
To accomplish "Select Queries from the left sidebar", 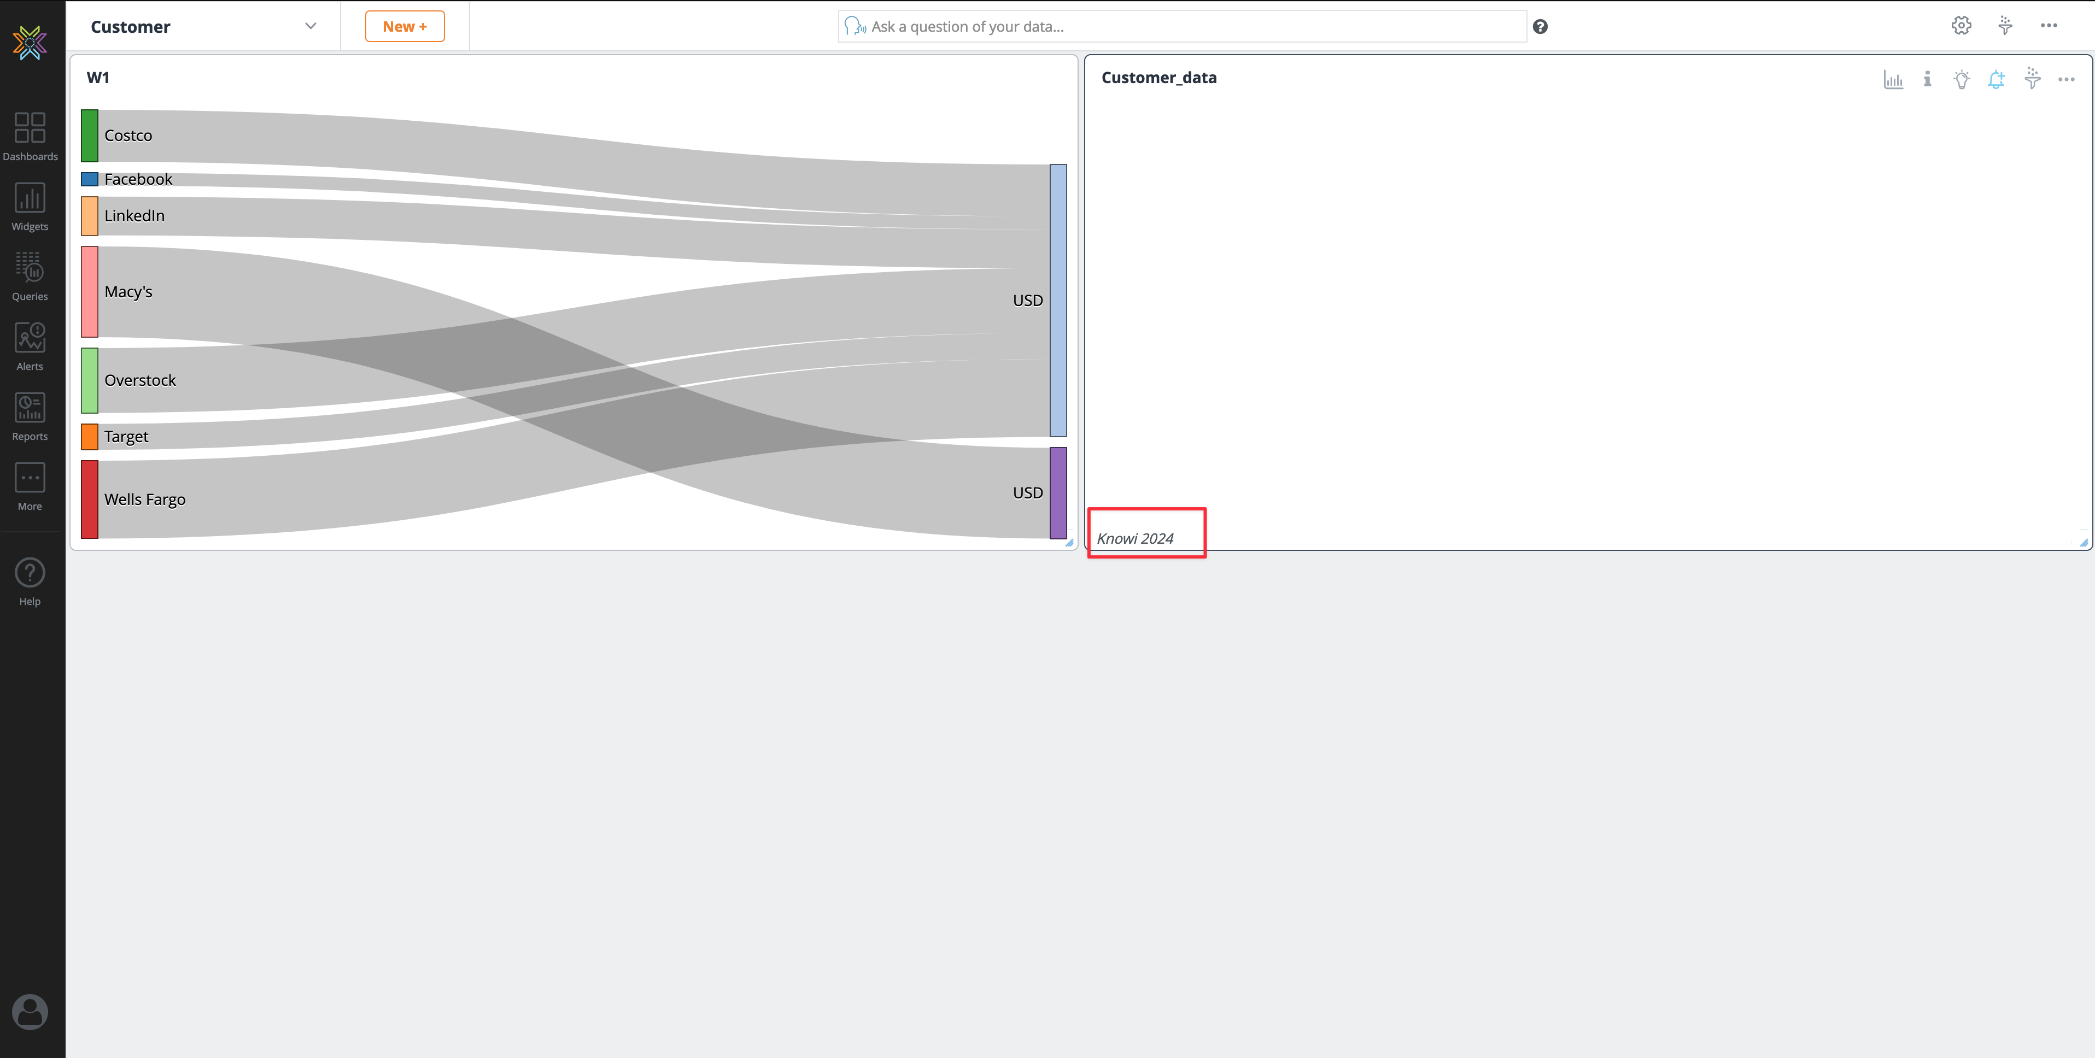I will [x=30, y=275].
